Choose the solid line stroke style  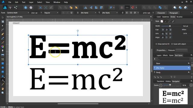coord(166,21)
